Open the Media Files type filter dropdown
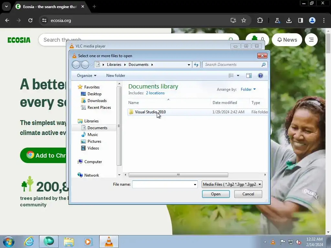Image resolution: width=331 pixels, height=248 pixels. 232,184
